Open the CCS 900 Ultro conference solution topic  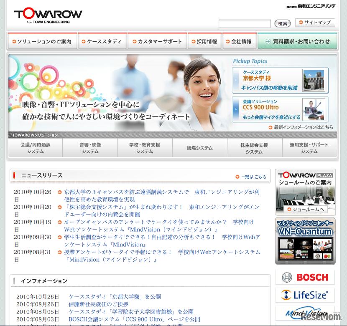point(280,109)
